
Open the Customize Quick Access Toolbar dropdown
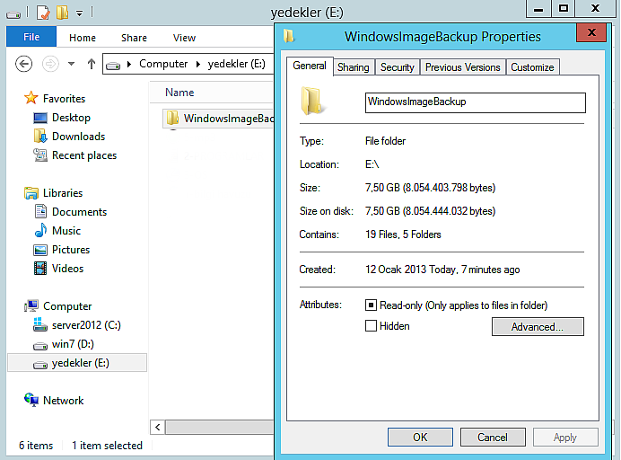click(80, 13)
